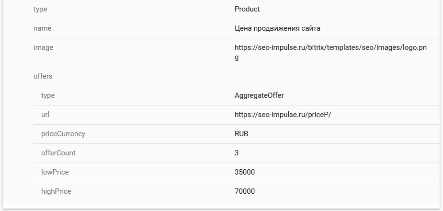443x211 pixels.
Task: Open the logo.png image URL
Action: (330, 48)
